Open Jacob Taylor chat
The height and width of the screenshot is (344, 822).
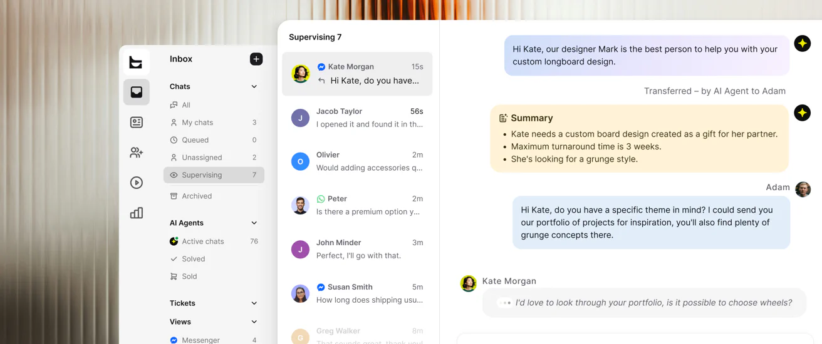(x=357, y=118)
